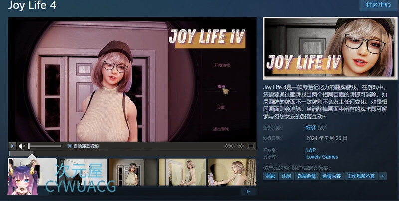Click the 休闲 tag
The width and height of the screenshot is (399, 201).
(286, 176)
